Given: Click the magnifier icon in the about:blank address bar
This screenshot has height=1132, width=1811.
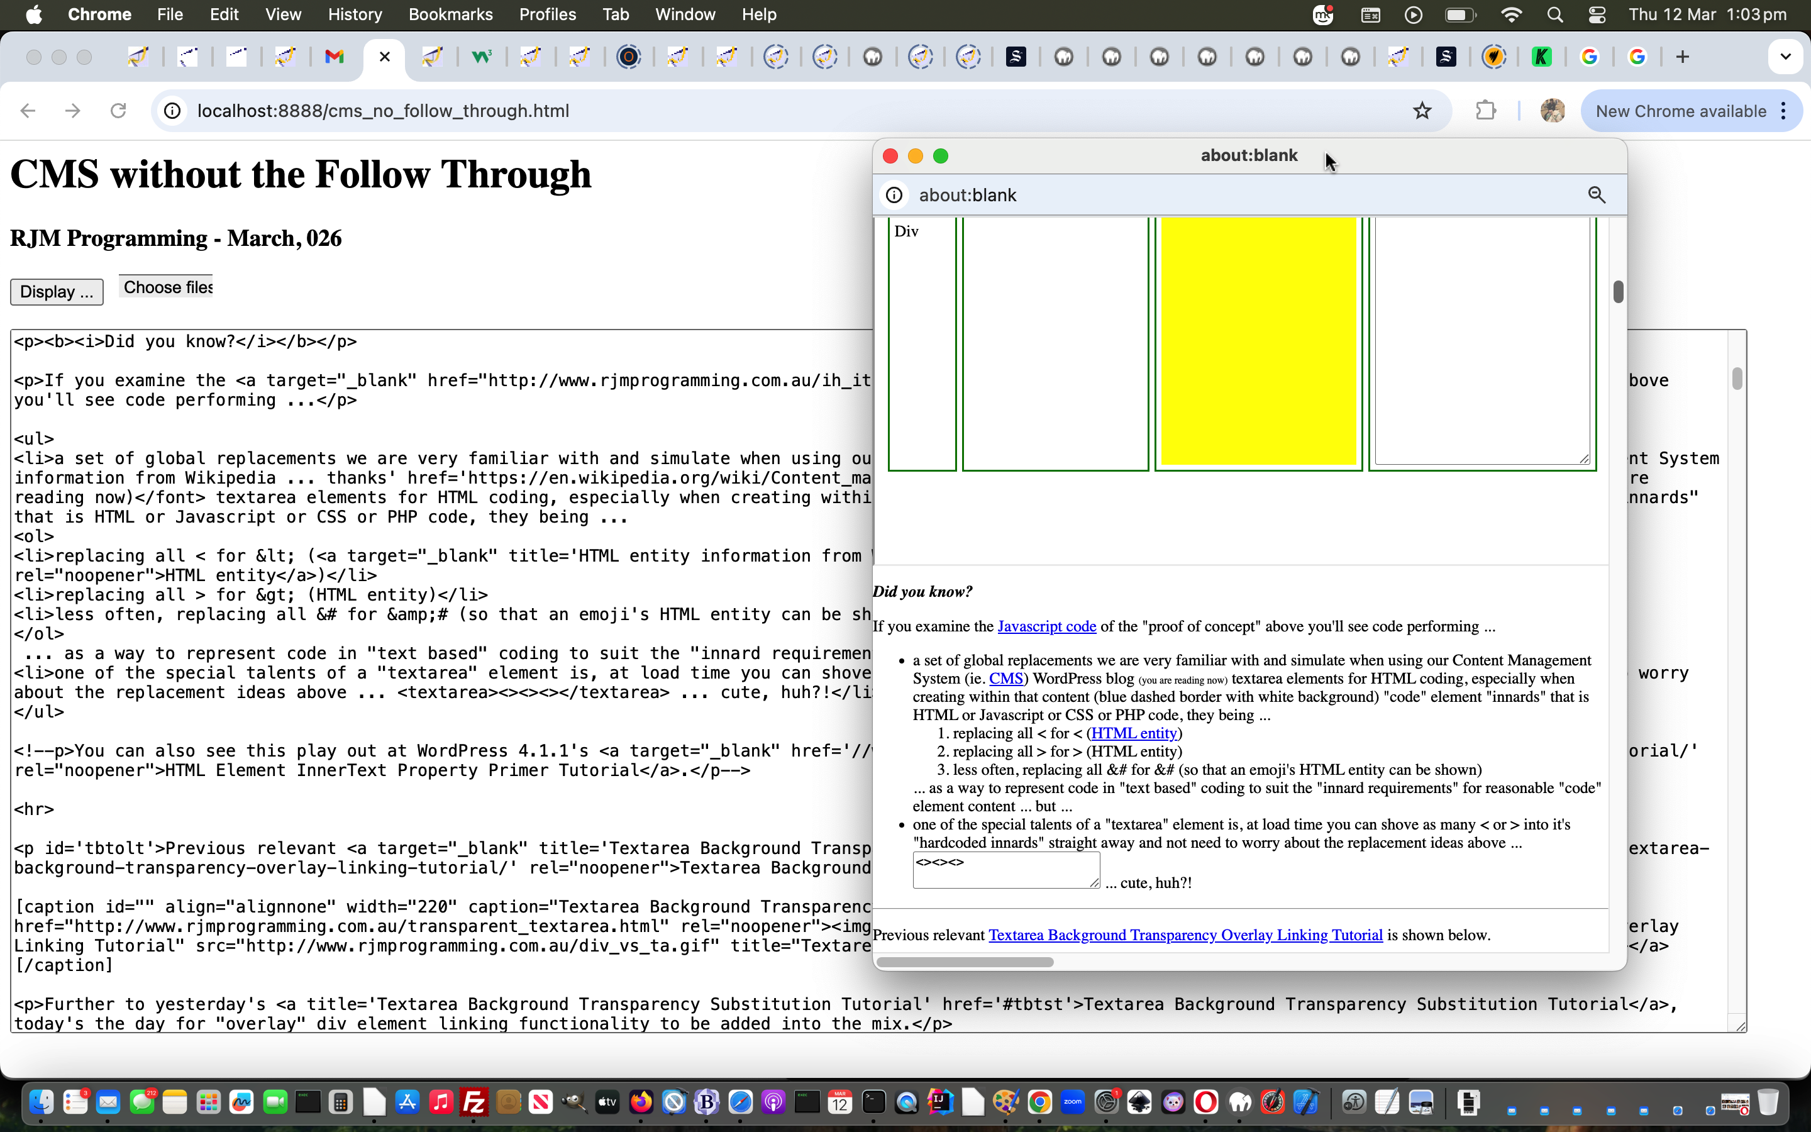Looking at the screenshot, I should (x=1597, y=195).
